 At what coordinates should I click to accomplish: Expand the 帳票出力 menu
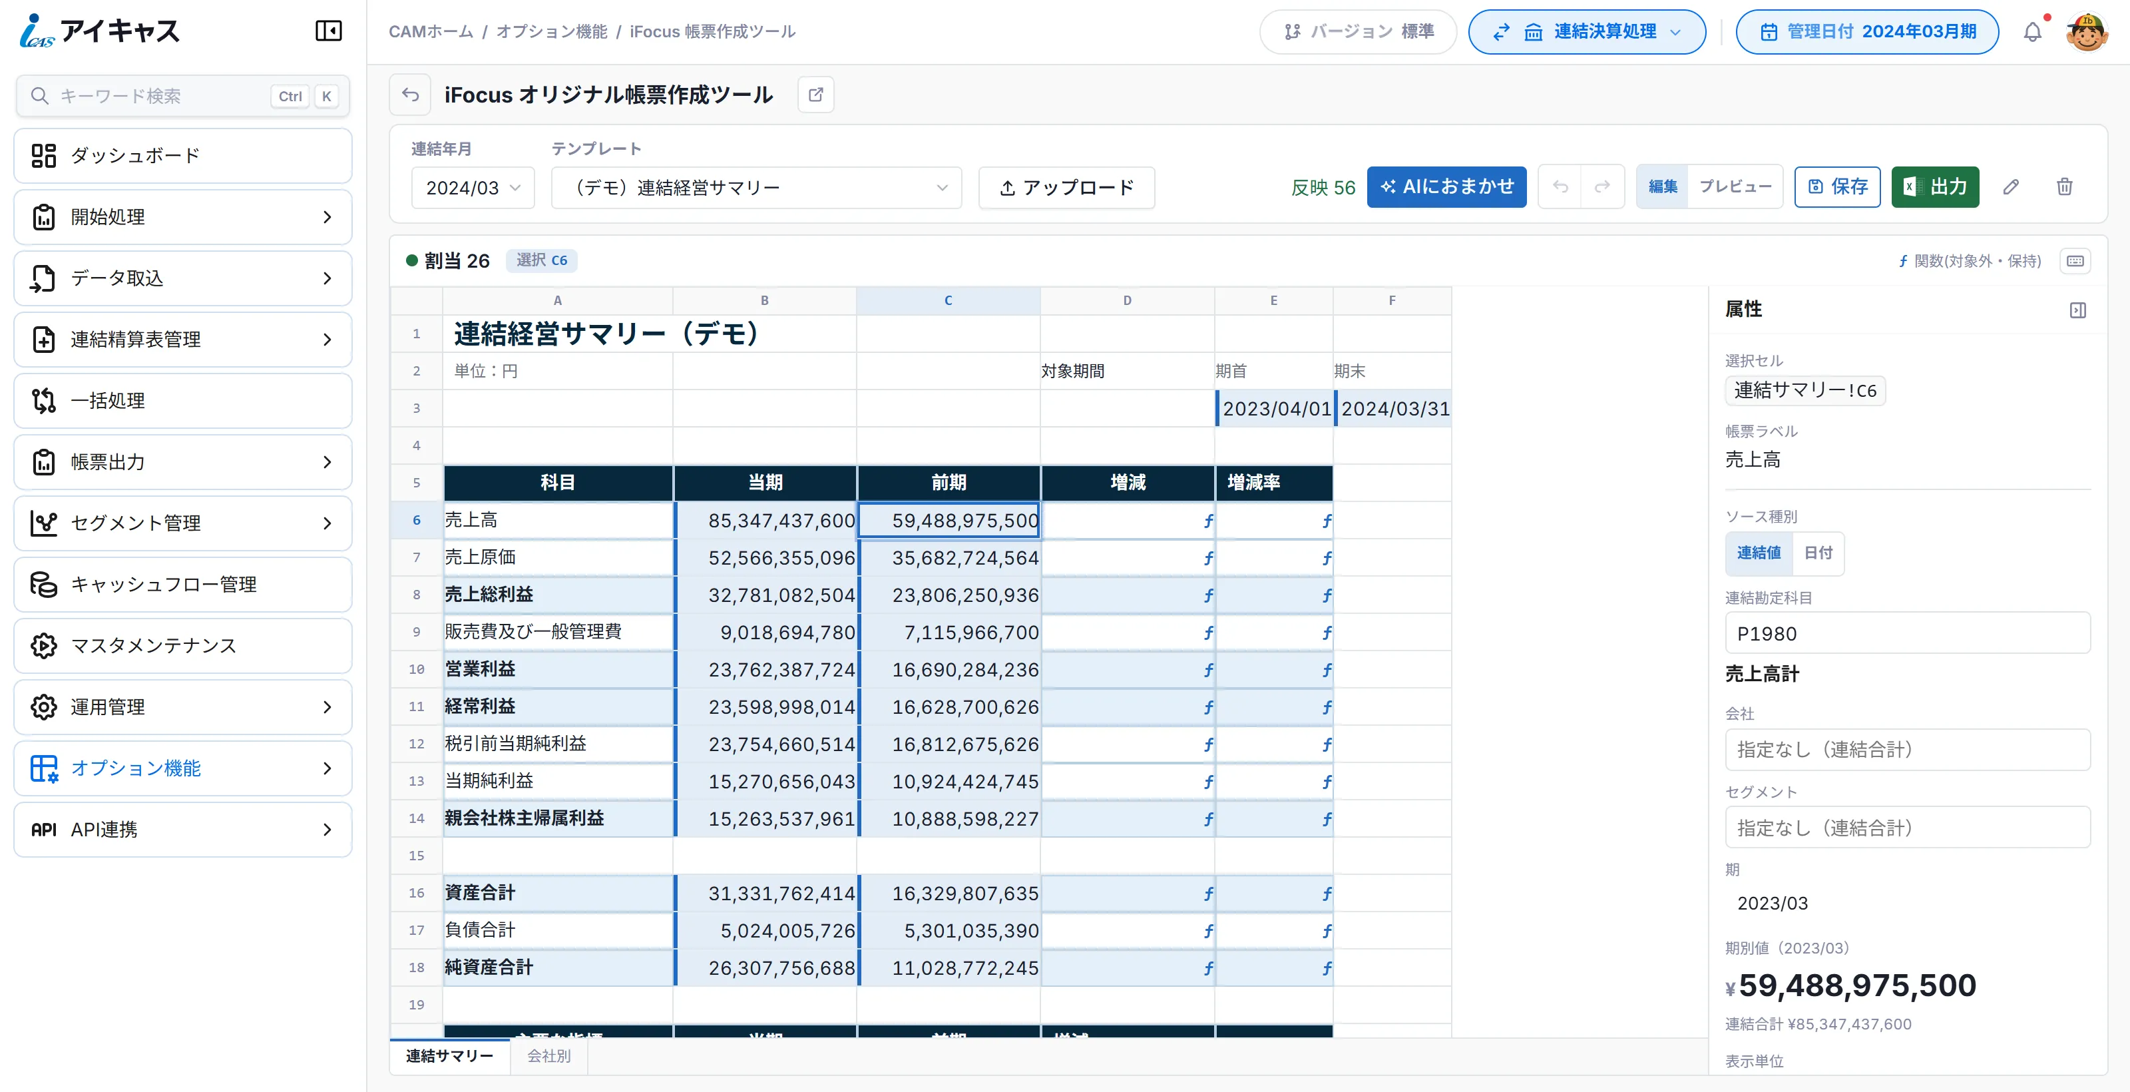pos(183,461)
